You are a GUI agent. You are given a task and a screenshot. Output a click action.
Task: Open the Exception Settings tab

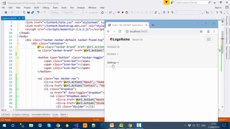21,115
